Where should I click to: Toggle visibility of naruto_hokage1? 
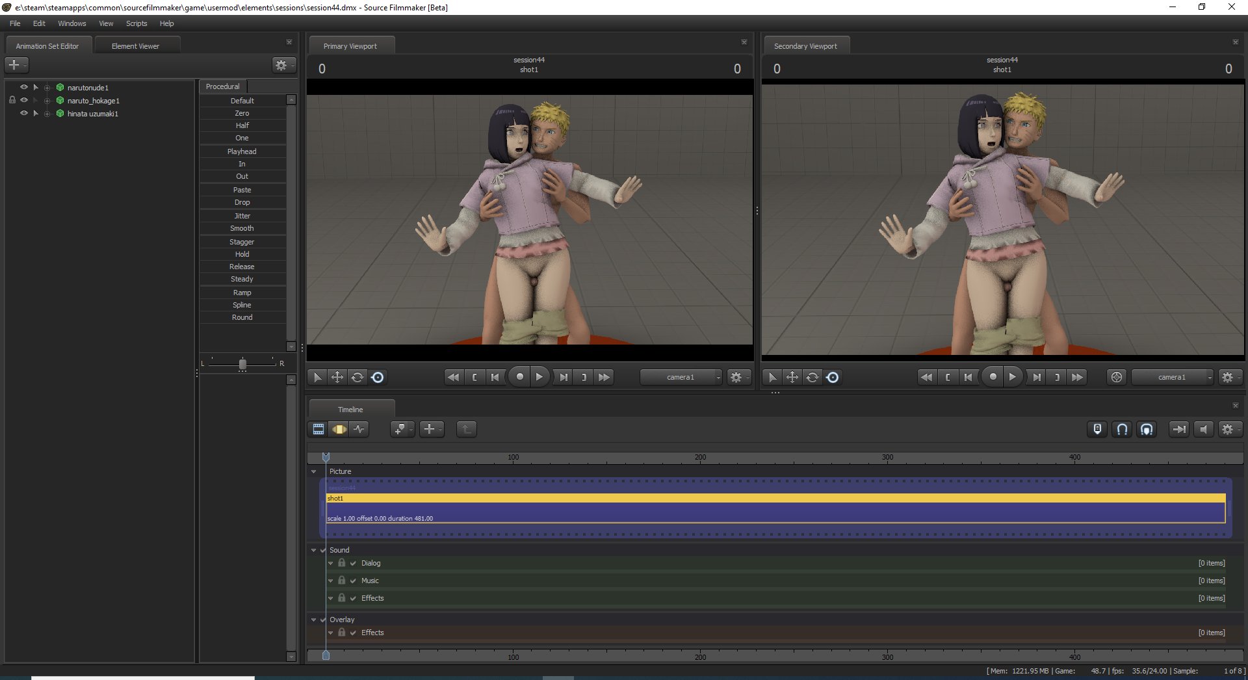[24, 100]
